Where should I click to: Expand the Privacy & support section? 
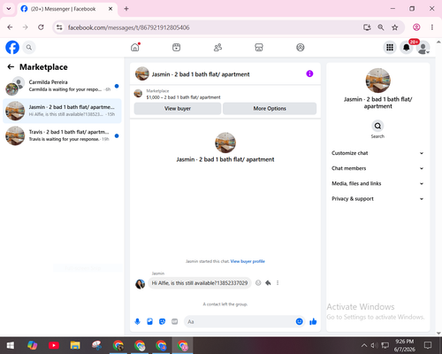pos(377,199)
